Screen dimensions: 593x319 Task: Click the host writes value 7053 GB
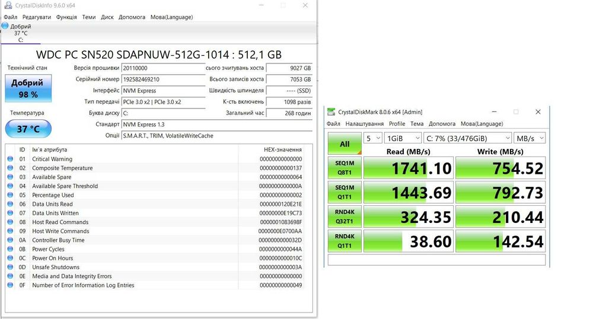click(x=289, y=79)
